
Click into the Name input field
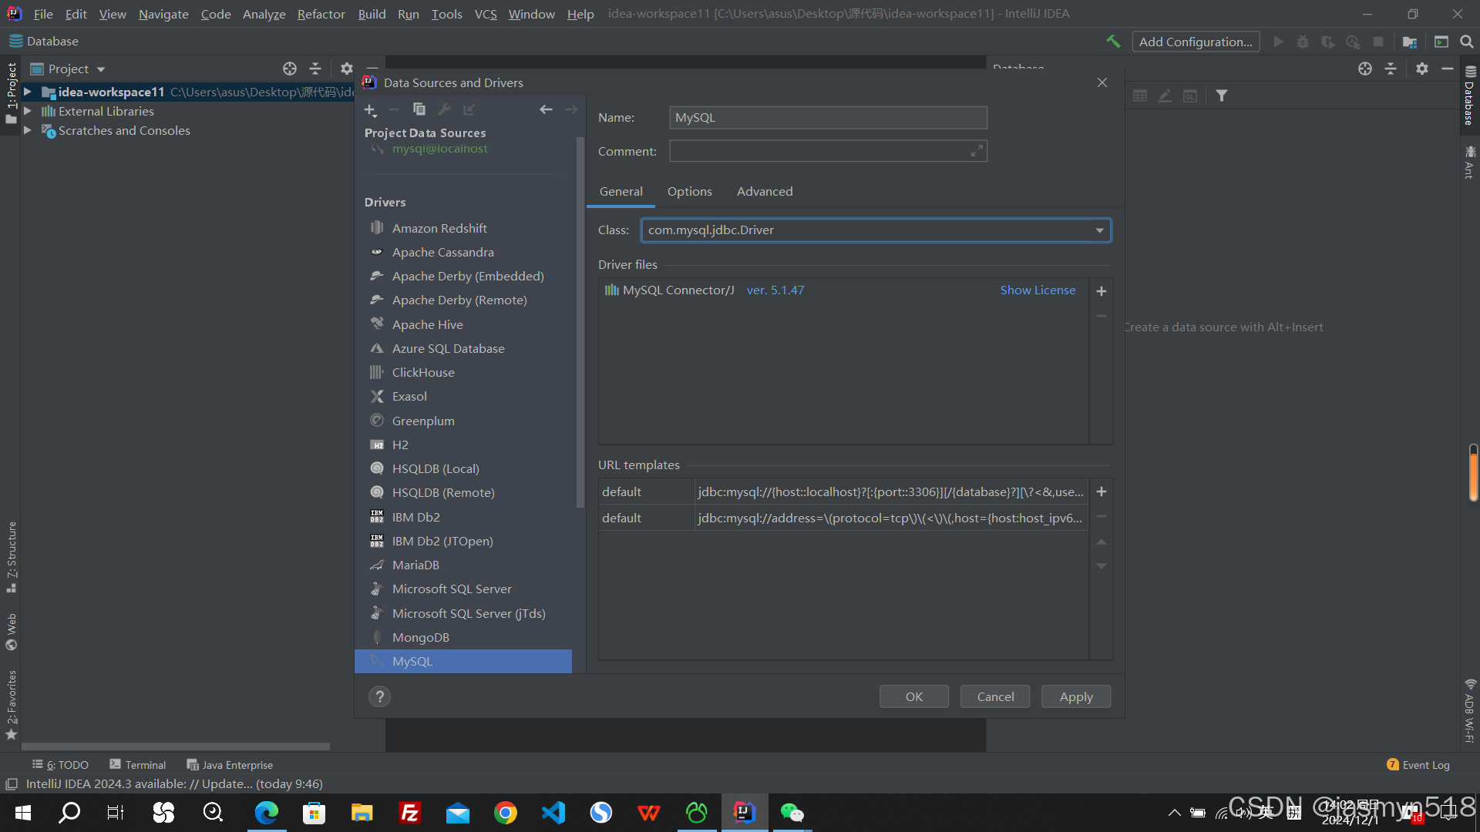[x=827, y=117]
